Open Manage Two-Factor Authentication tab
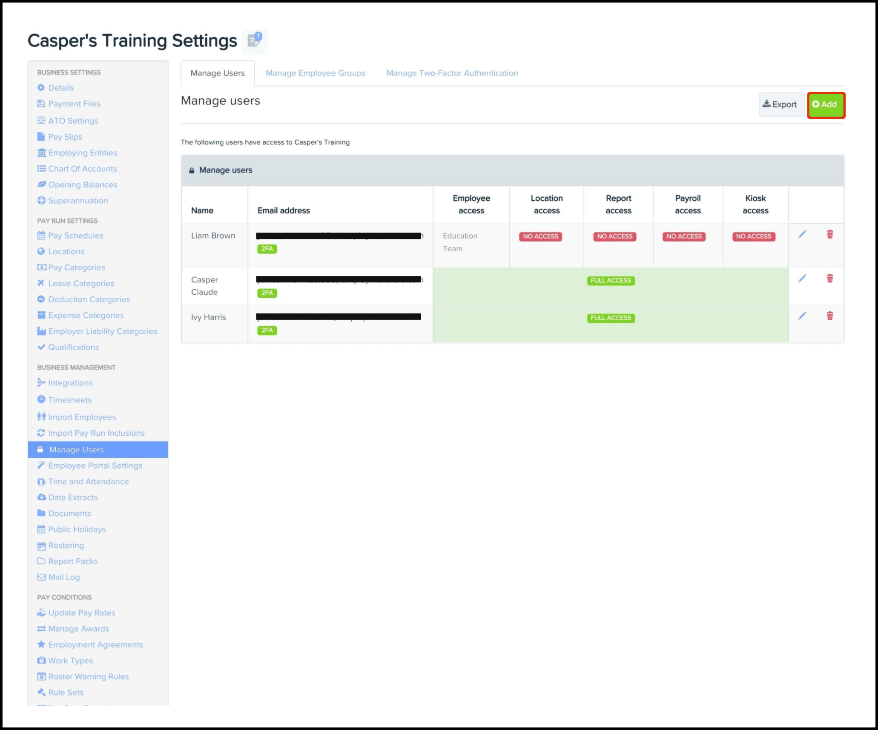Screen dimensions: 878x730 [x=452, y=73]
